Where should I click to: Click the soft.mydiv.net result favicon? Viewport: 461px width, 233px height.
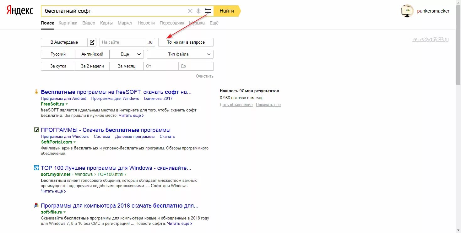click(x=36, y=168)
